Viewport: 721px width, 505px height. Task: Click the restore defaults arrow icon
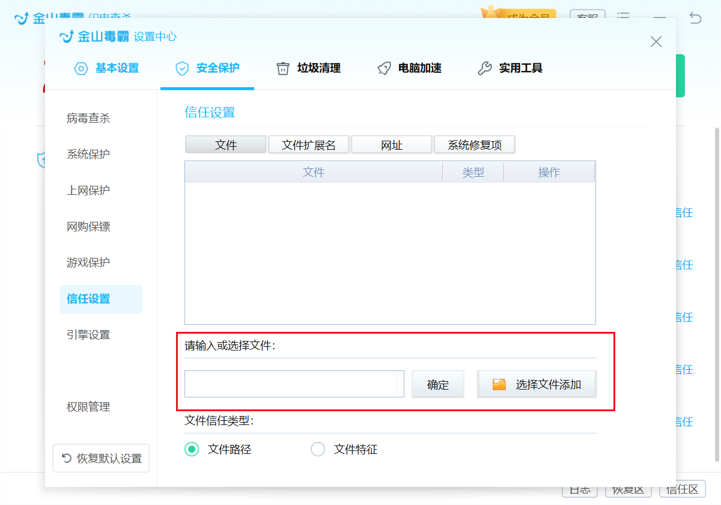coord(67,459)
